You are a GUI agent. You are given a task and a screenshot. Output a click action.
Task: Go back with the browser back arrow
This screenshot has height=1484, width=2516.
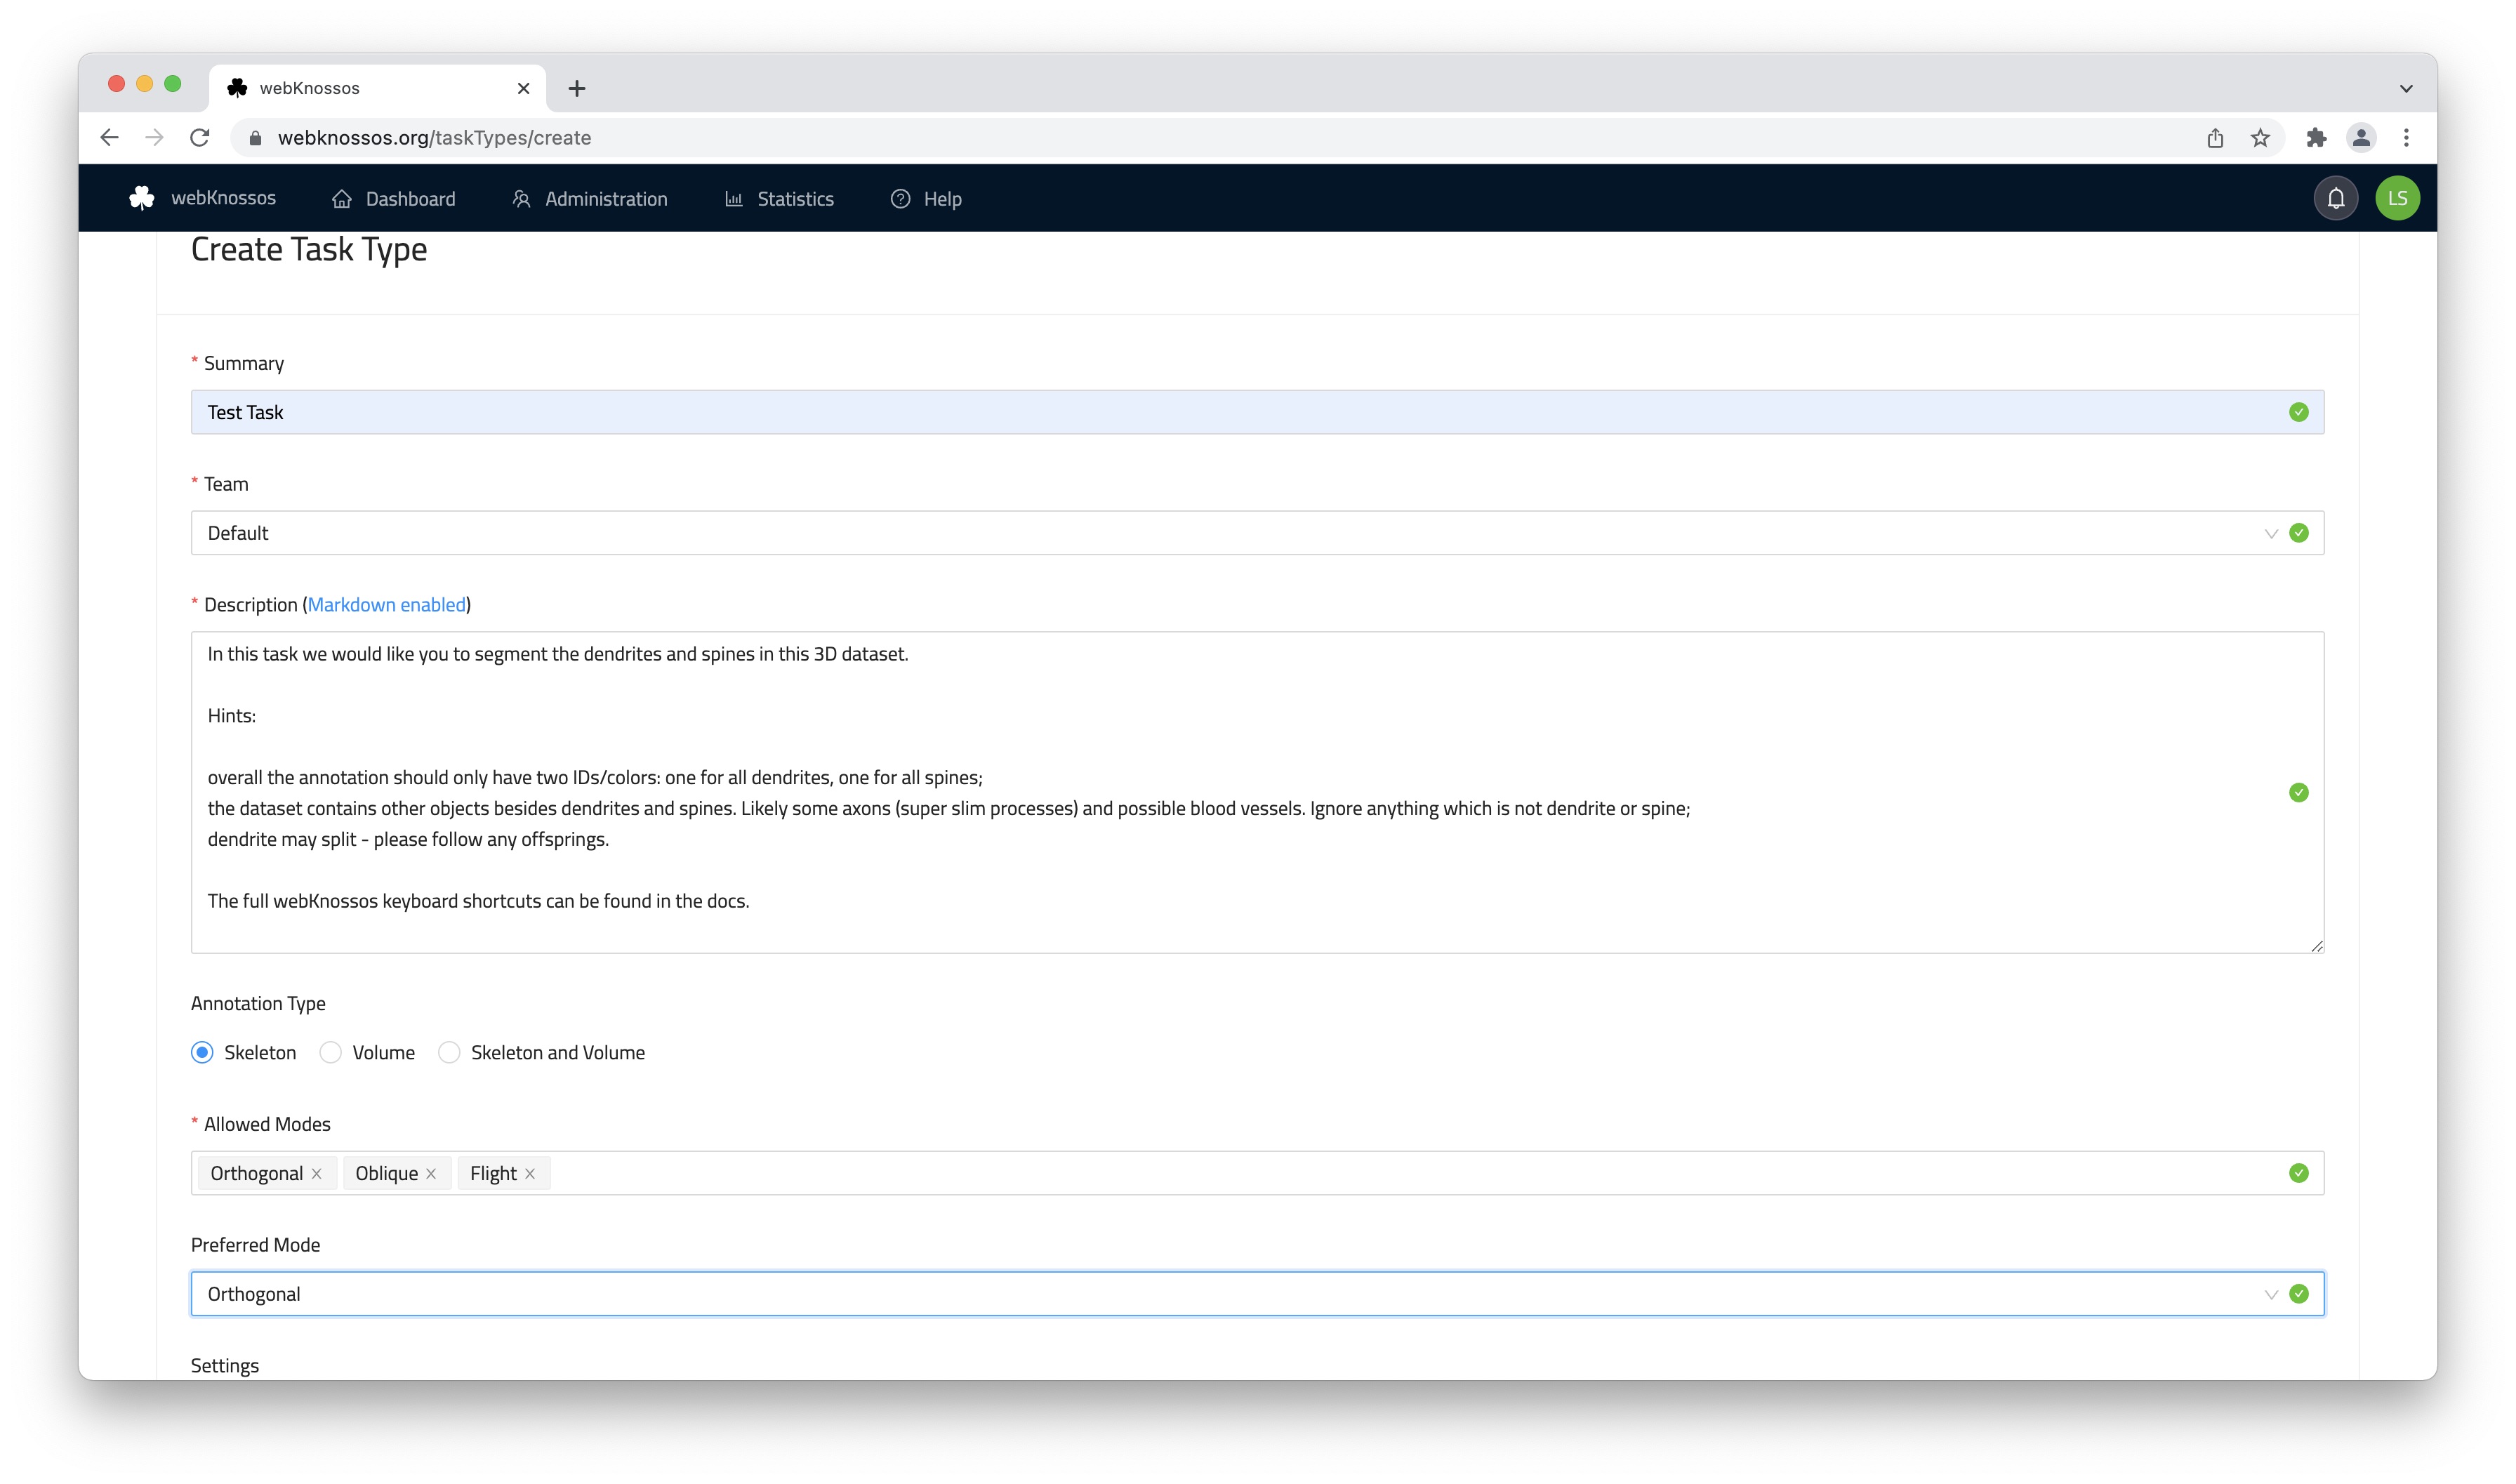(109, 138)
